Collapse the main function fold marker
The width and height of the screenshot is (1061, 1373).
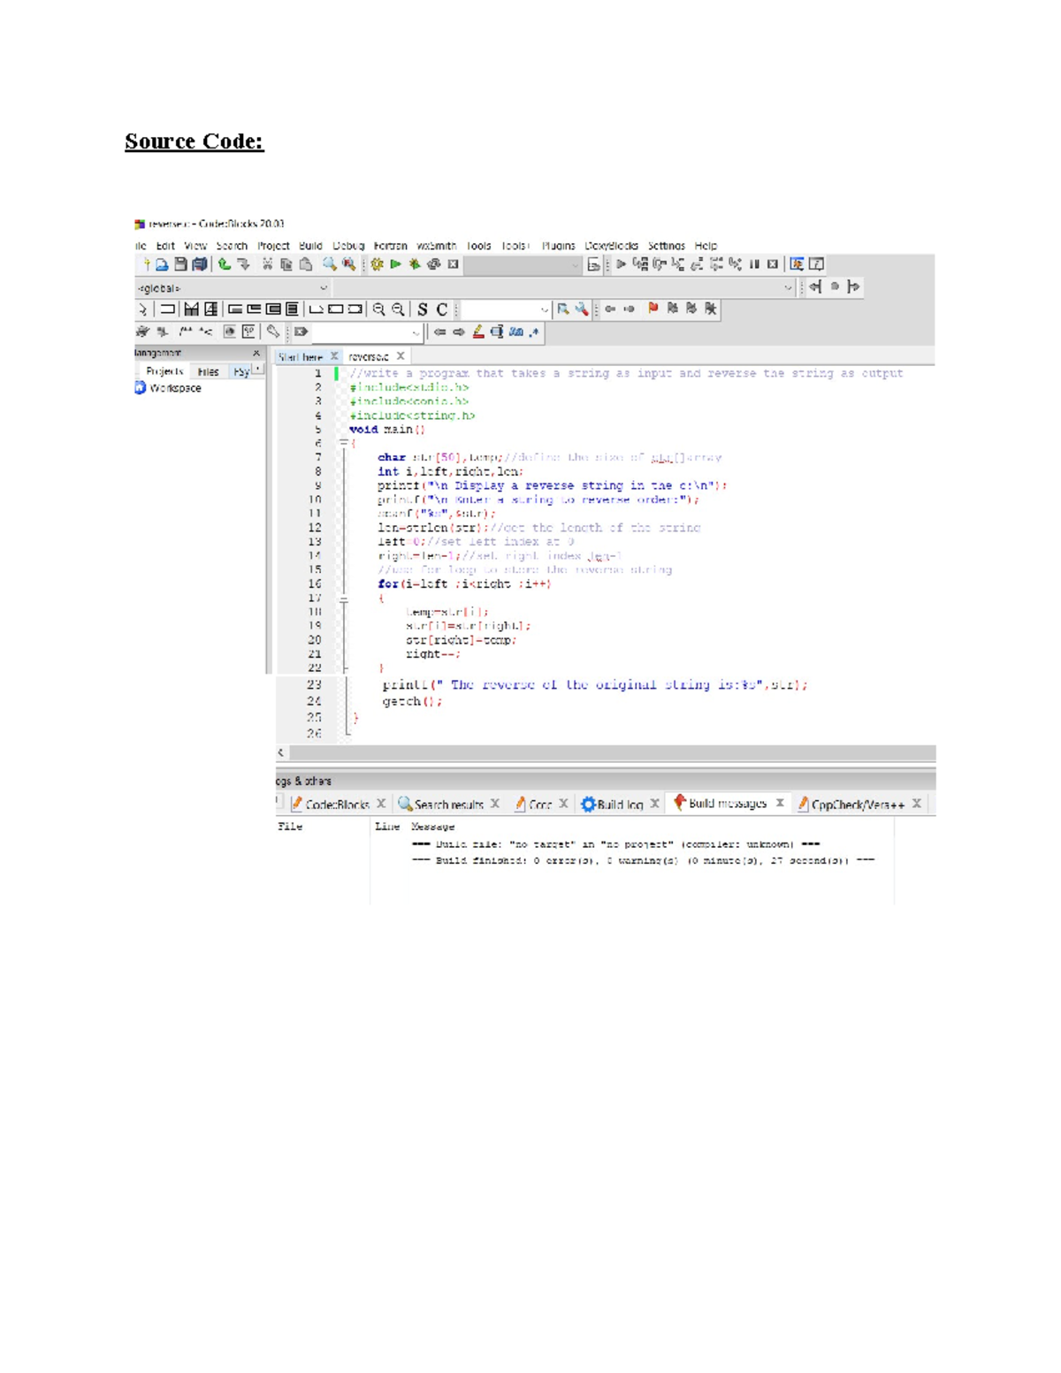point(344,443)
